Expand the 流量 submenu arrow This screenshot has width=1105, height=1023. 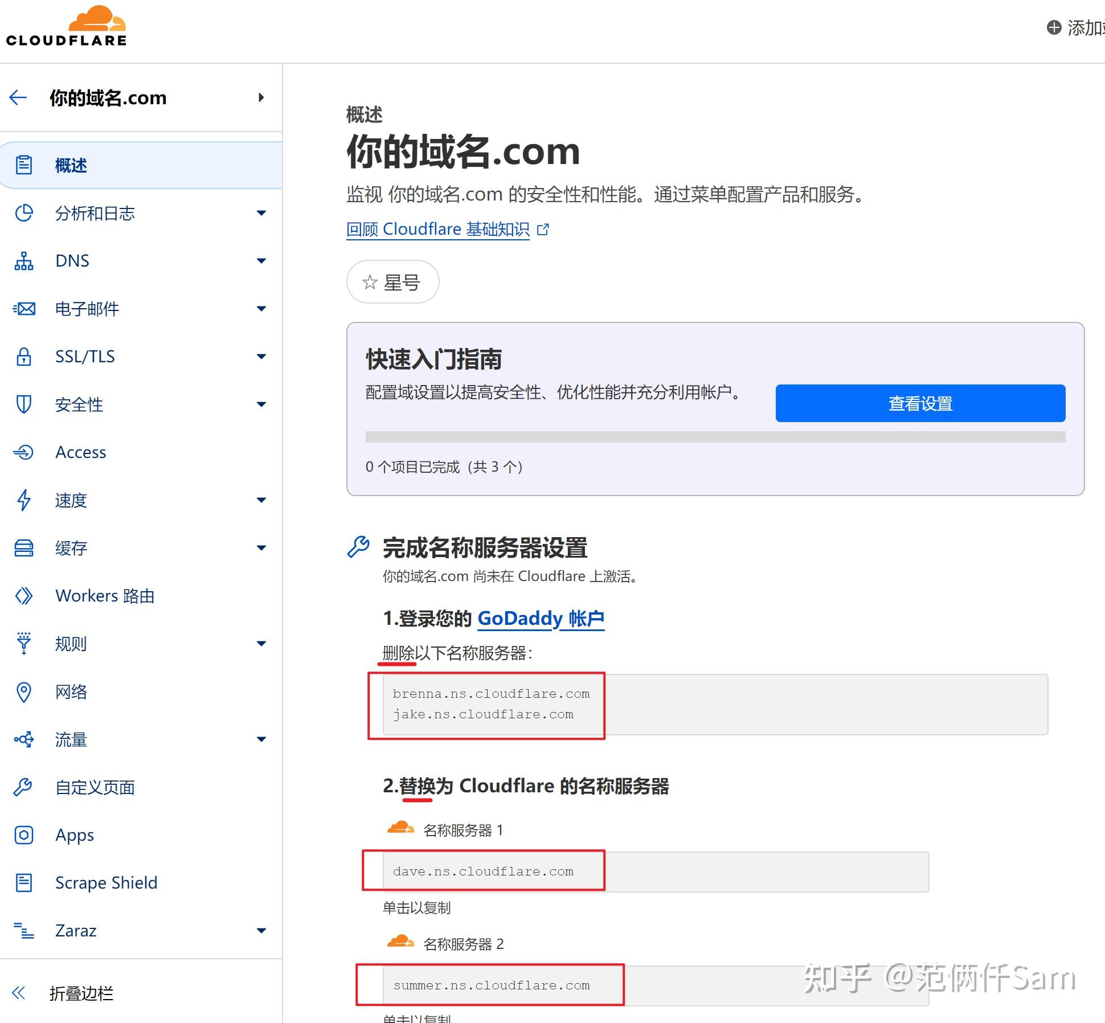coord(261,739)
